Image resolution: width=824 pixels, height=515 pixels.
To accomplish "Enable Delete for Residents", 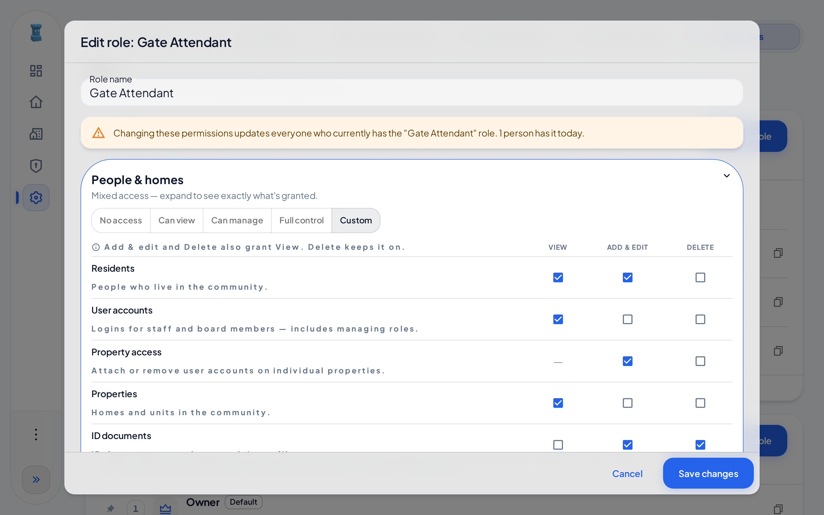I will pyautogui.click(x=700, y=277).
